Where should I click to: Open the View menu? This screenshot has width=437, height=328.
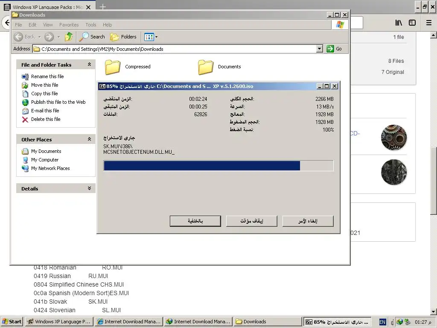coord(48,25)
